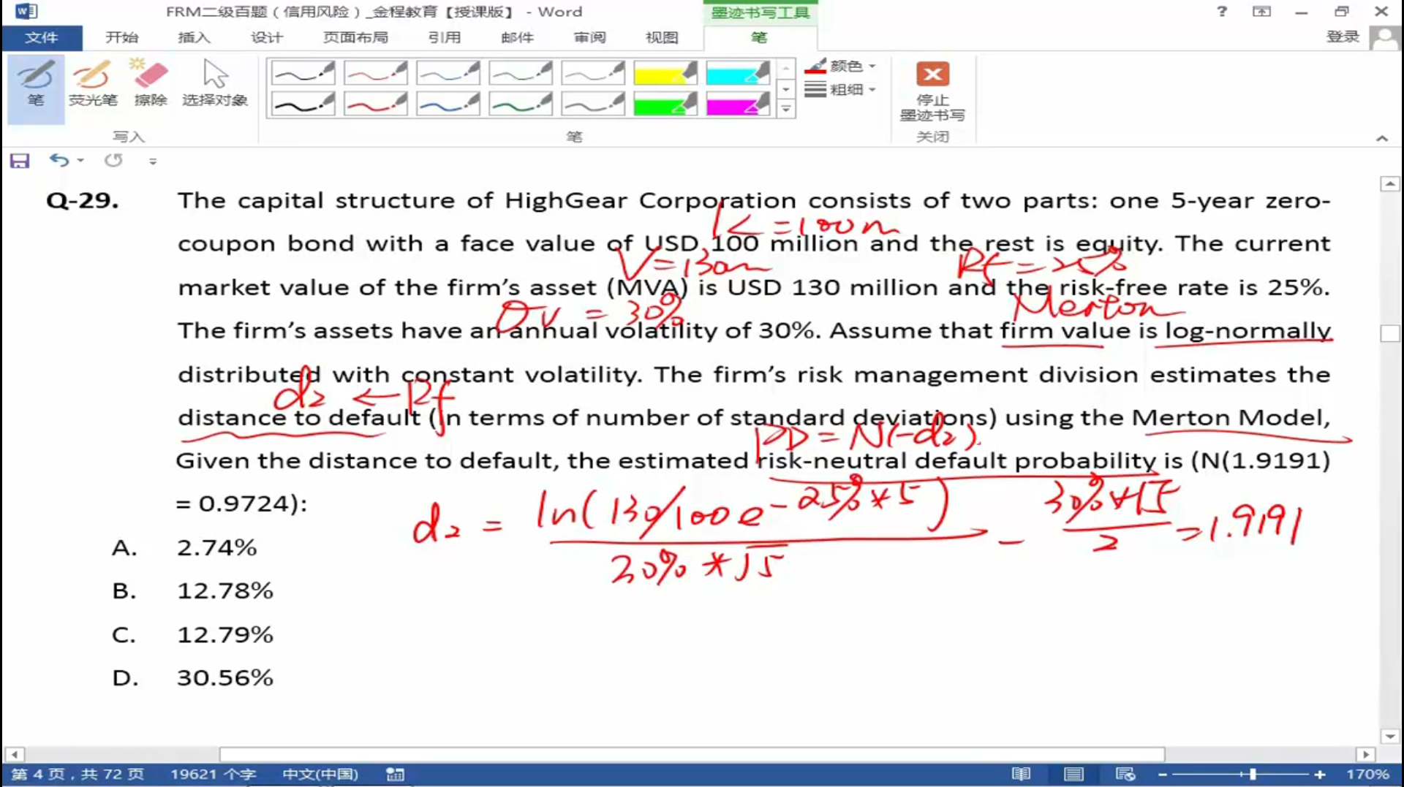Redo the last action
The width and height of the screenshot is (1404, 787).
tap(113, 160)
